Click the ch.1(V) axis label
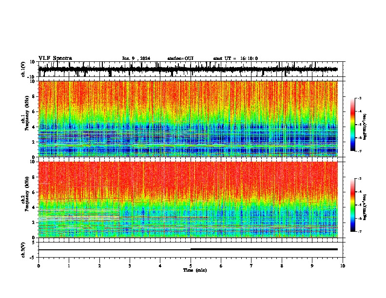This screenshot has width=386, height=298. [23, 69]
